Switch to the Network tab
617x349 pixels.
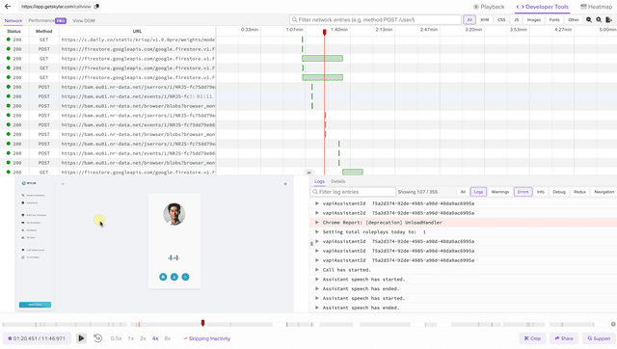pos(13,20)
